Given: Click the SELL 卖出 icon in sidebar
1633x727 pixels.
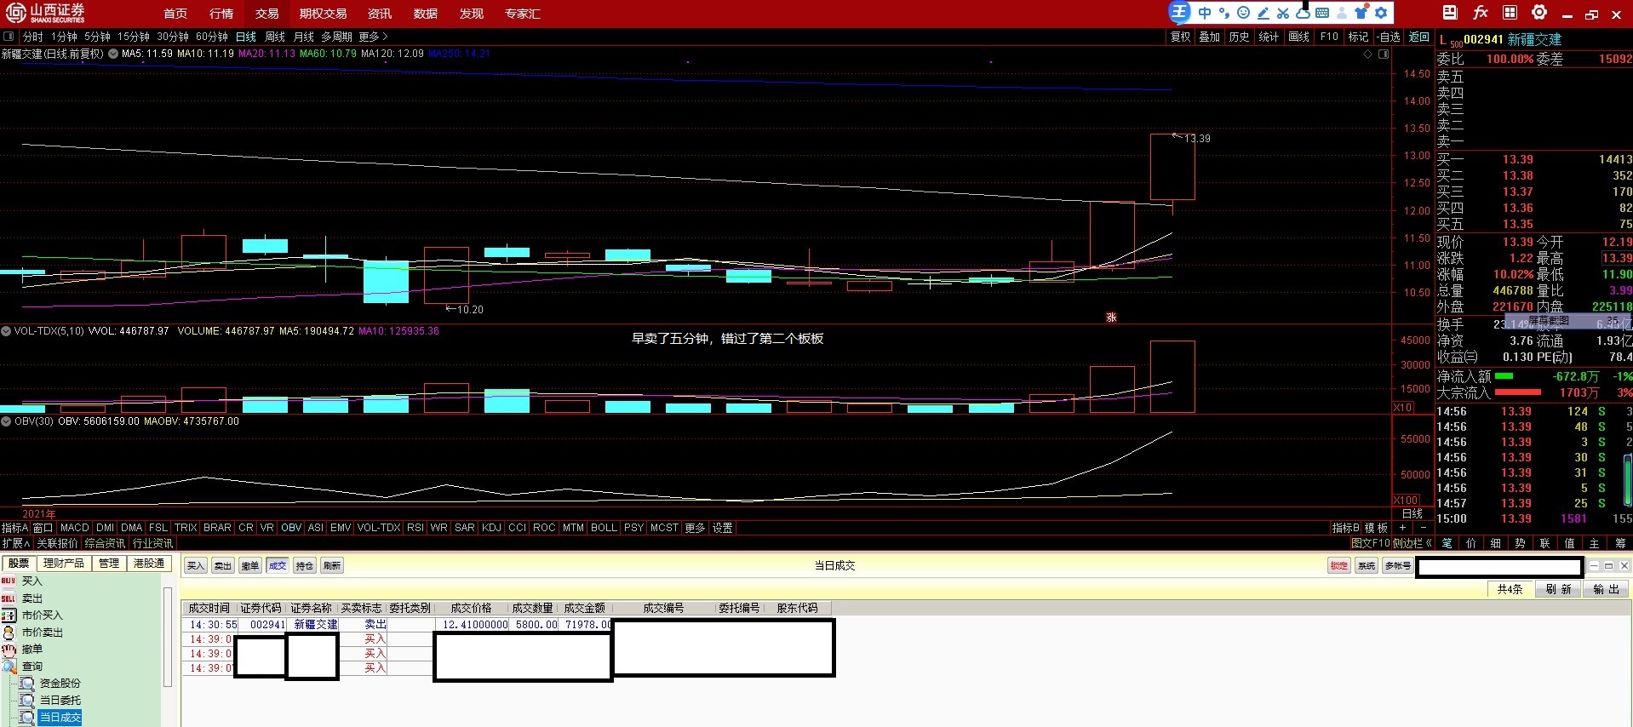Looking at the screenshot, I should [9, 598].
